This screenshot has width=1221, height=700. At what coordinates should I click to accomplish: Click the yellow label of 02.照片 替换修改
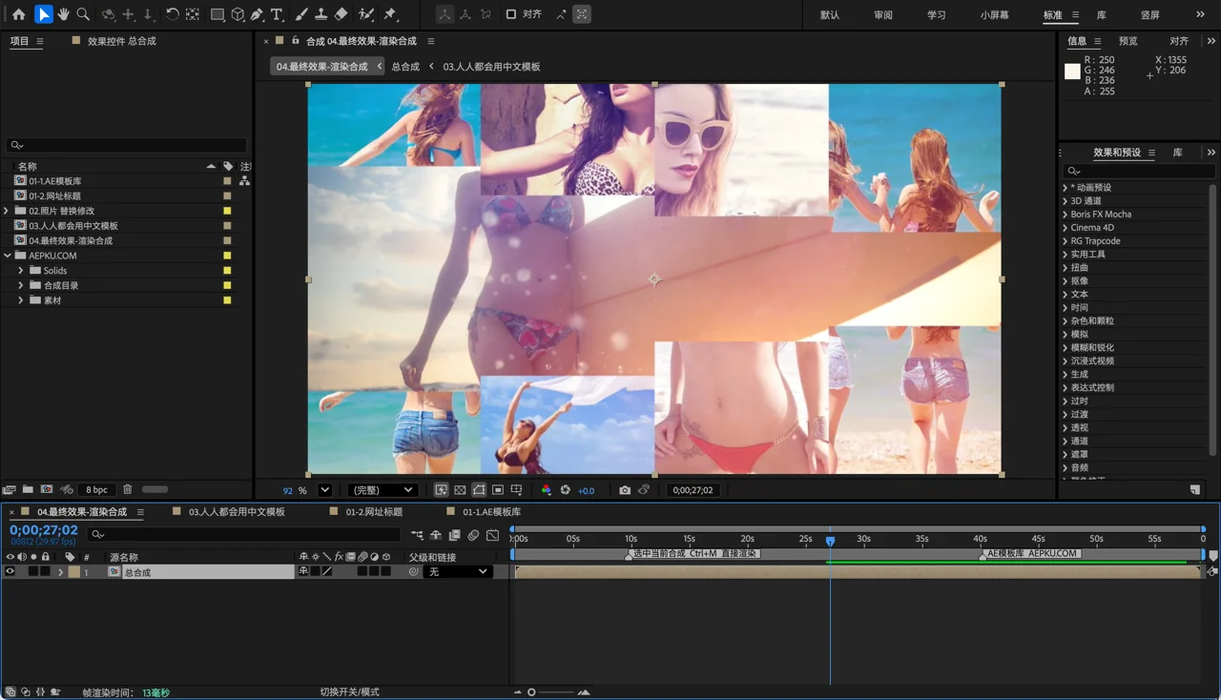click(227, 211)
